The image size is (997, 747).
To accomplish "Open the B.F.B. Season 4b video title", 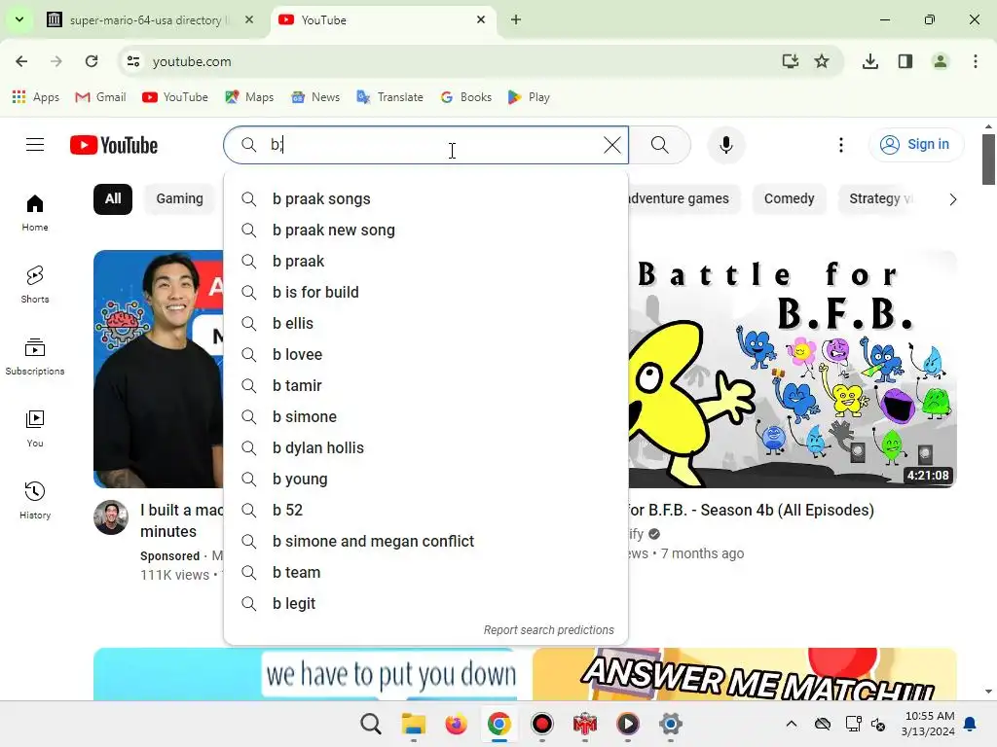I will (751, 510).
